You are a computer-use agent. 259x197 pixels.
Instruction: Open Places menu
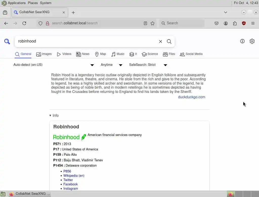pos(33,3)
